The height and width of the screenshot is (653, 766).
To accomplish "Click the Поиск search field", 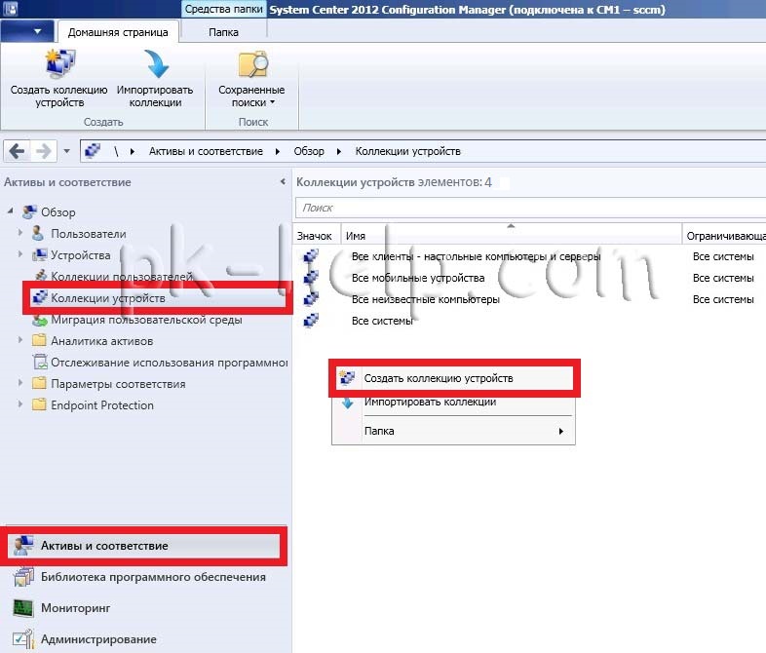I will coord(530,208).
